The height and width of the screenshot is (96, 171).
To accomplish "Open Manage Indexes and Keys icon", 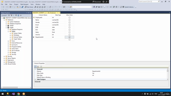I will 116,7.
